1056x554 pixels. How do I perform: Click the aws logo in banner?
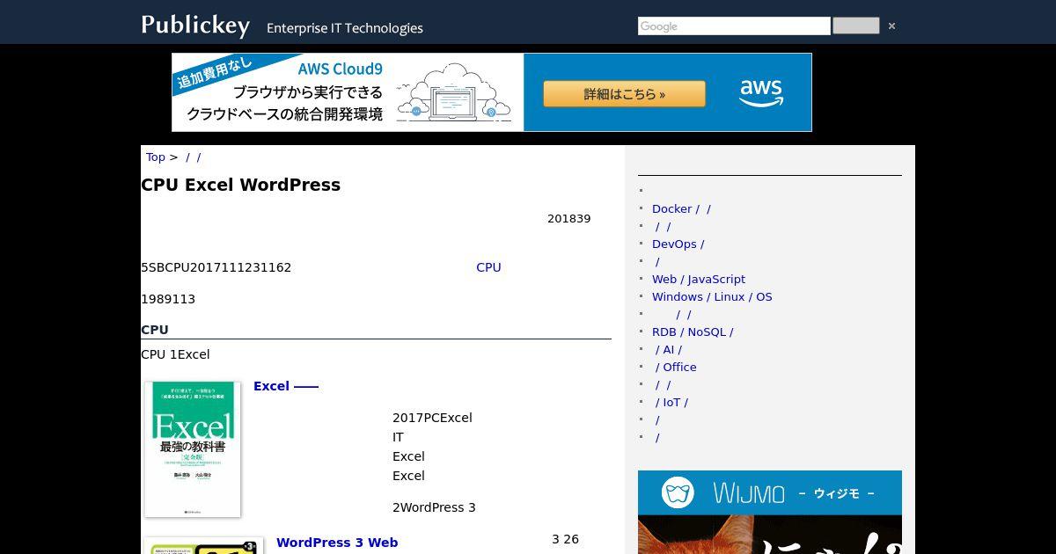761,91
